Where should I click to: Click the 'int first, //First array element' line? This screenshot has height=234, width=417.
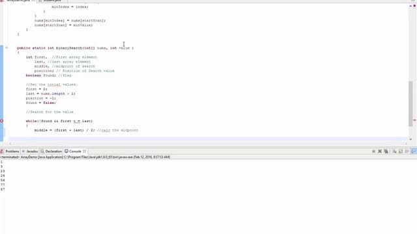click(x=61, y=57)
